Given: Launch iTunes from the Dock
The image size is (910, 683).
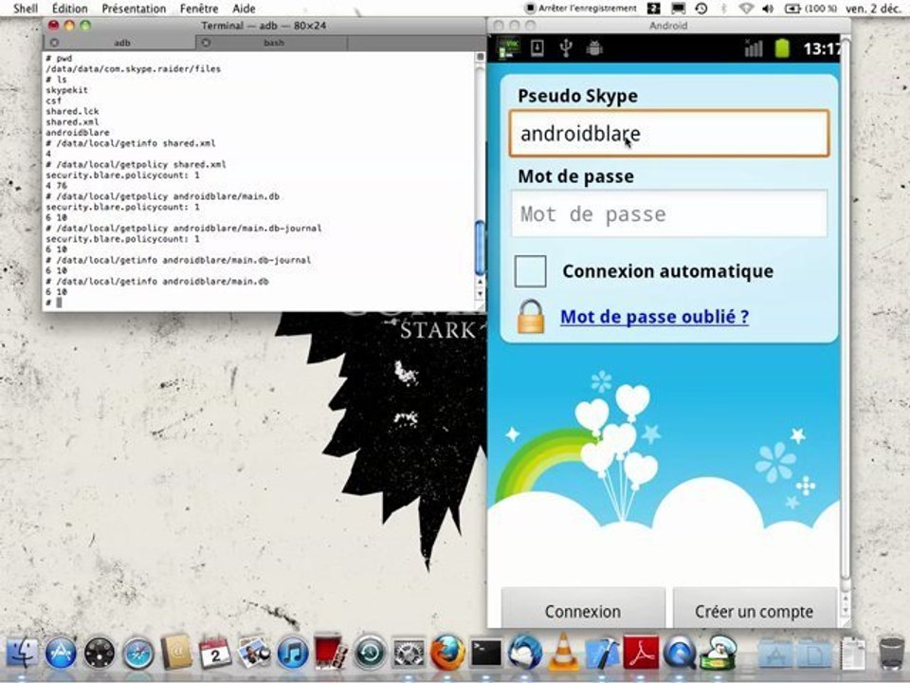Looking at the screenshot, I should (x=293, y=653).
